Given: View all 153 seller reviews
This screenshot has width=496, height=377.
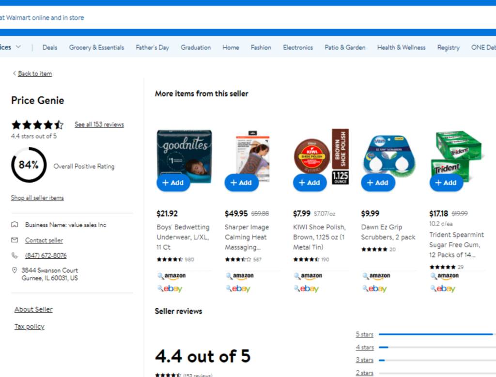Looking at the screenshot, I should (x=99, y=125).
